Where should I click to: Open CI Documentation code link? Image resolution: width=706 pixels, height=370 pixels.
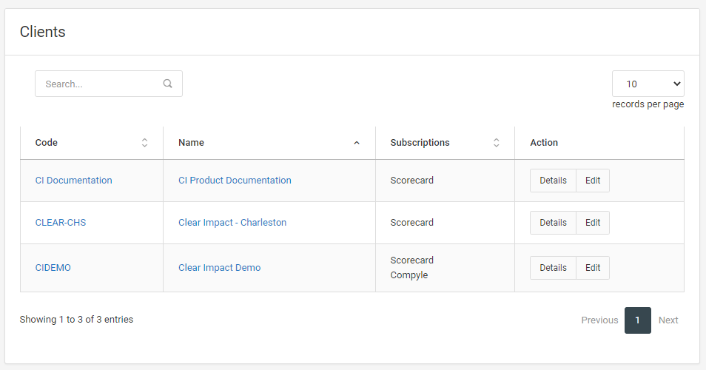point(74,181)
